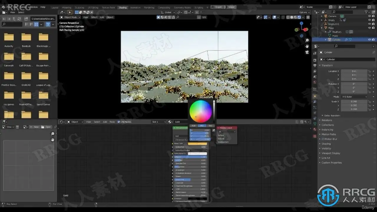The width and height of the screenshot is (377, 212).
Task: Toggle Motion Blur panel checkbox
Action: click(323, 139)
